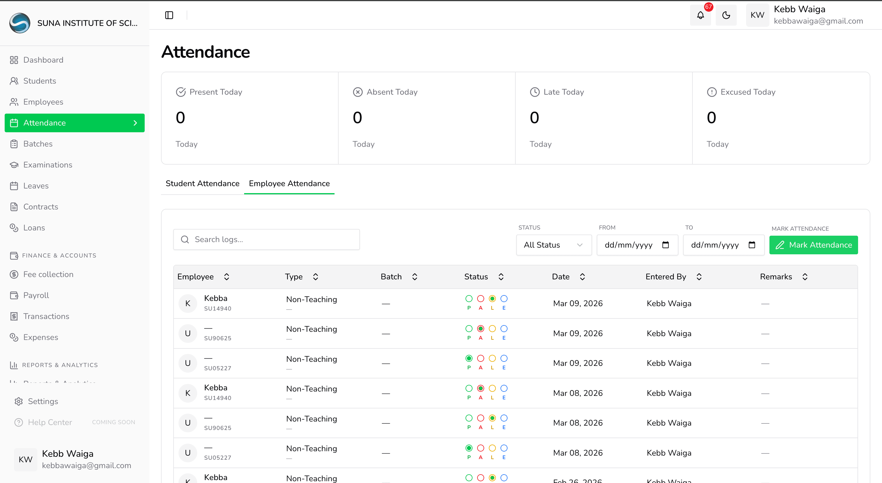Image resolution: width=882 pixels, height=483 pixels.
Task: Open calendar picker in From date field
Action: 665,245
